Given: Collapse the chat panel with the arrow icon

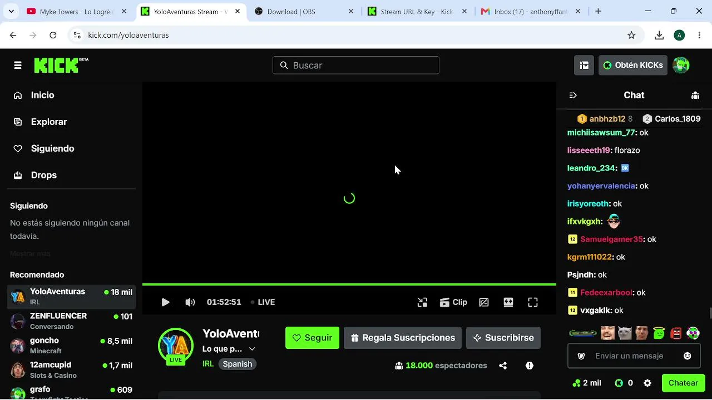Looking at the screenshot, I should (x=573, y=96).
